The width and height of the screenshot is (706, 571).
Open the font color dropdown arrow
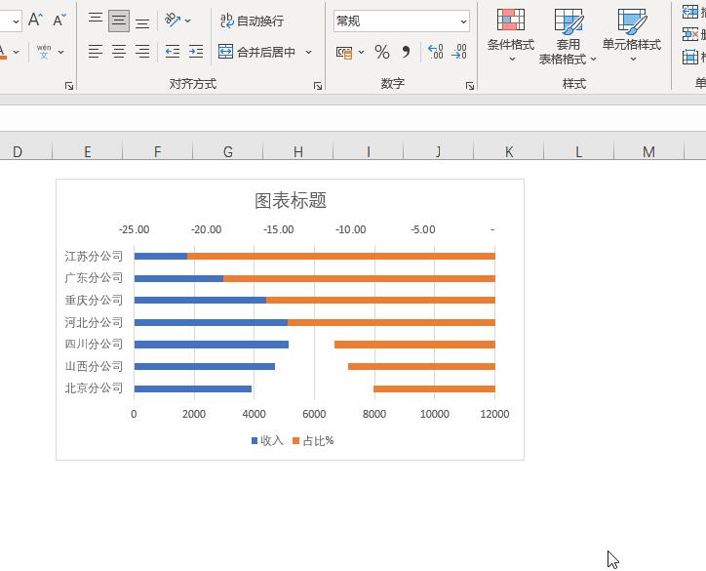point(17,53)
